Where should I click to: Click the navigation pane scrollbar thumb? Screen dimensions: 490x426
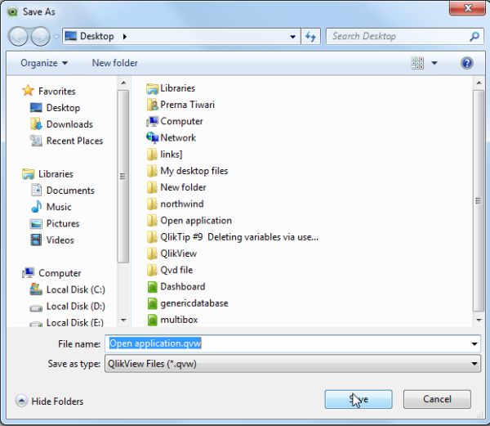point(123,177)
